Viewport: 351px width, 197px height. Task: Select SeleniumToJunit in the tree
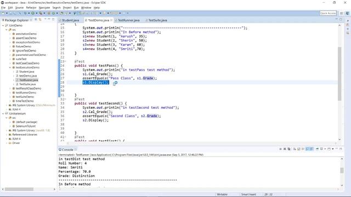coord(26,126)
